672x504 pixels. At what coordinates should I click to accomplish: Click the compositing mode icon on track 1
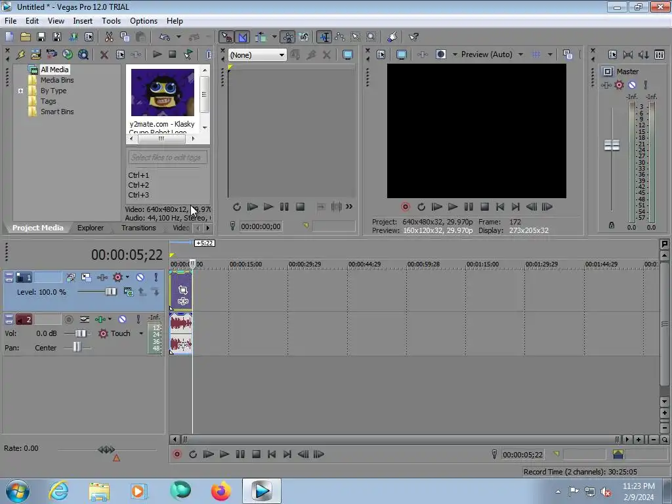coord(128,292)
